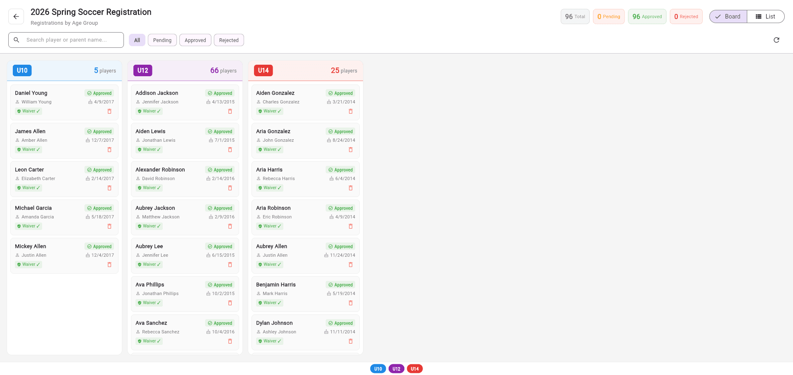Delete Aria Harris's registration
The width and height of the screenshot is (793, 375).
pyautogui.click(x=351, y=188)
